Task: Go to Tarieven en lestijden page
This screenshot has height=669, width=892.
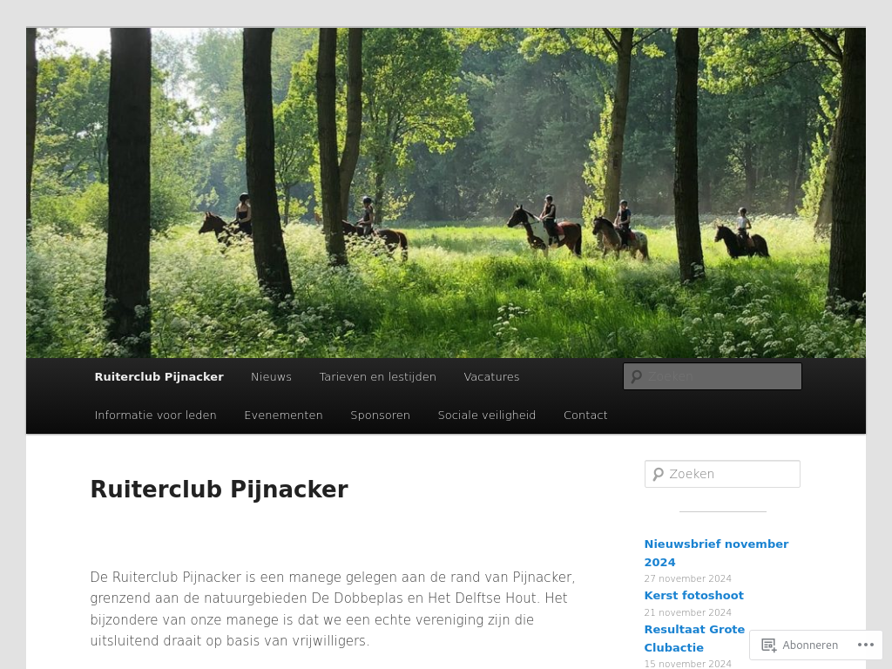Action: [x=378, y=376]
